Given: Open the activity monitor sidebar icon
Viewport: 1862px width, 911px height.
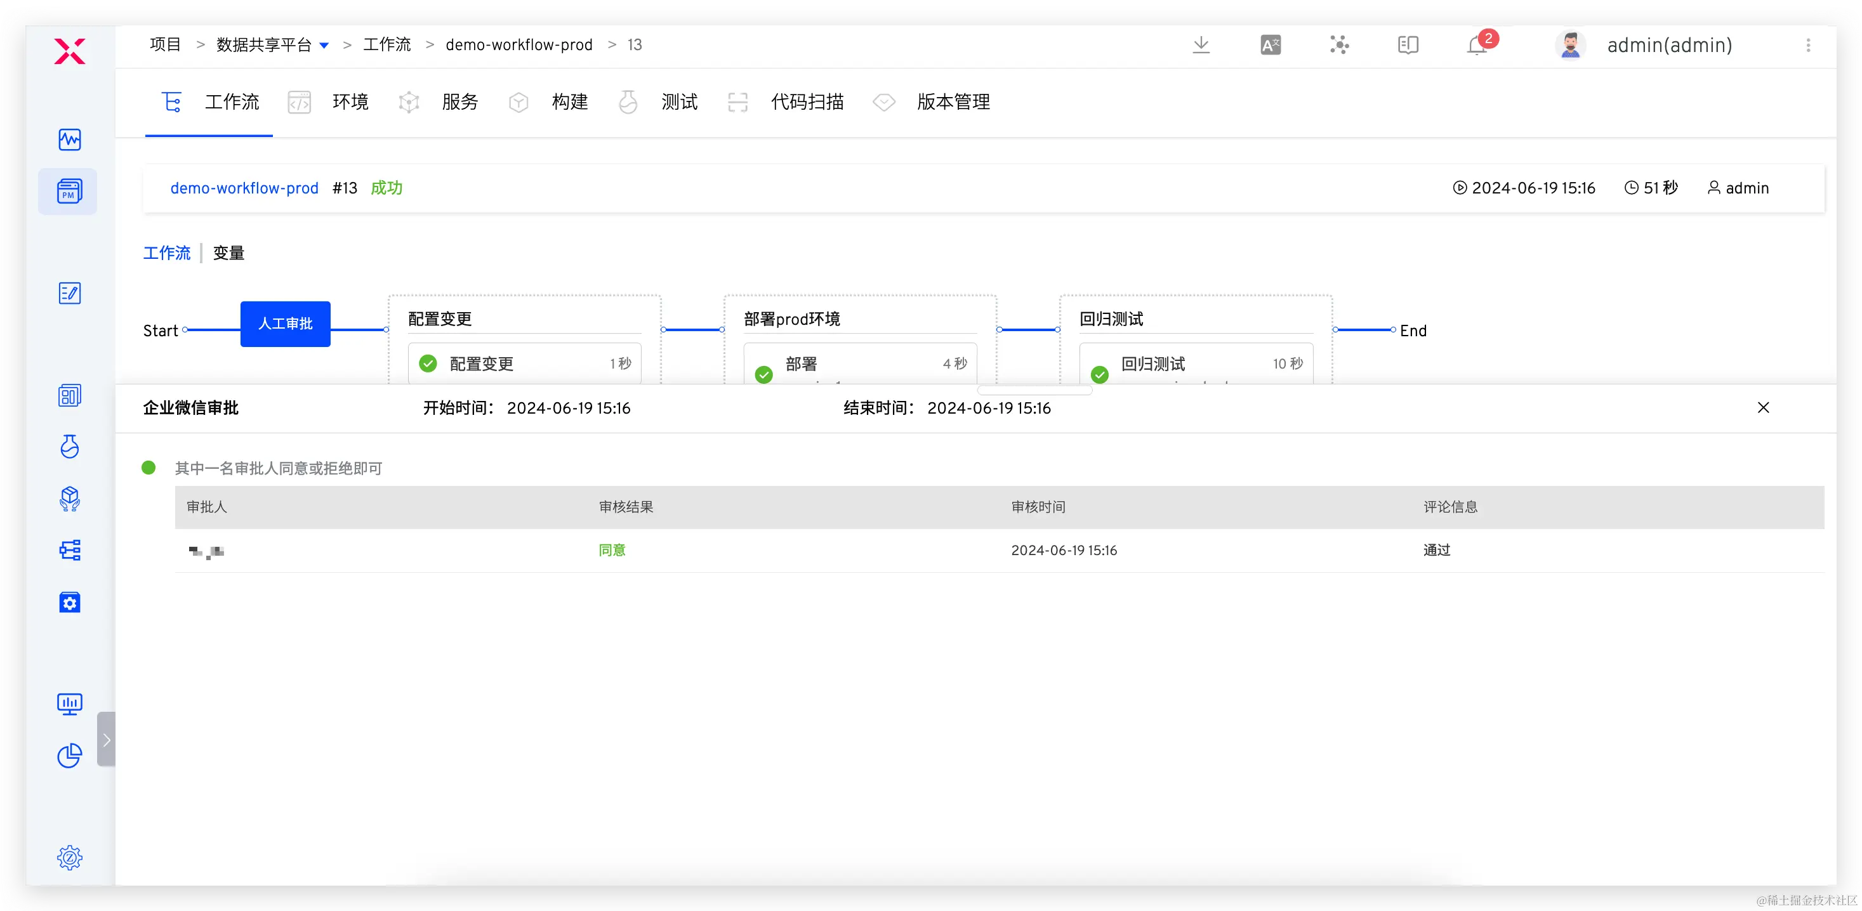Looking at the screenshot, I should click(x=69, y=140).
